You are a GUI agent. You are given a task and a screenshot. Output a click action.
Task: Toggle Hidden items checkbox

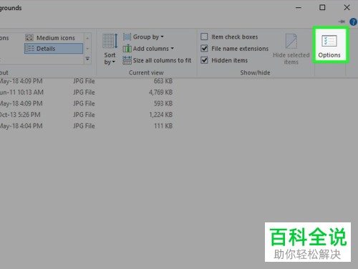204,60
